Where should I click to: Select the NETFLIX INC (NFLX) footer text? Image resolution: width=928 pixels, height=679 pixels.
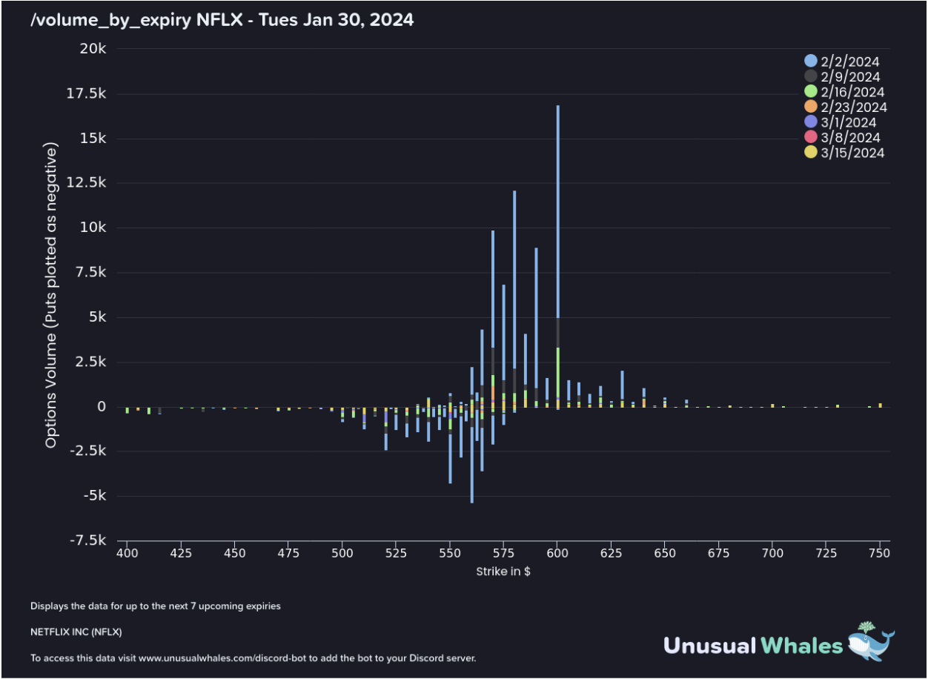76,632
